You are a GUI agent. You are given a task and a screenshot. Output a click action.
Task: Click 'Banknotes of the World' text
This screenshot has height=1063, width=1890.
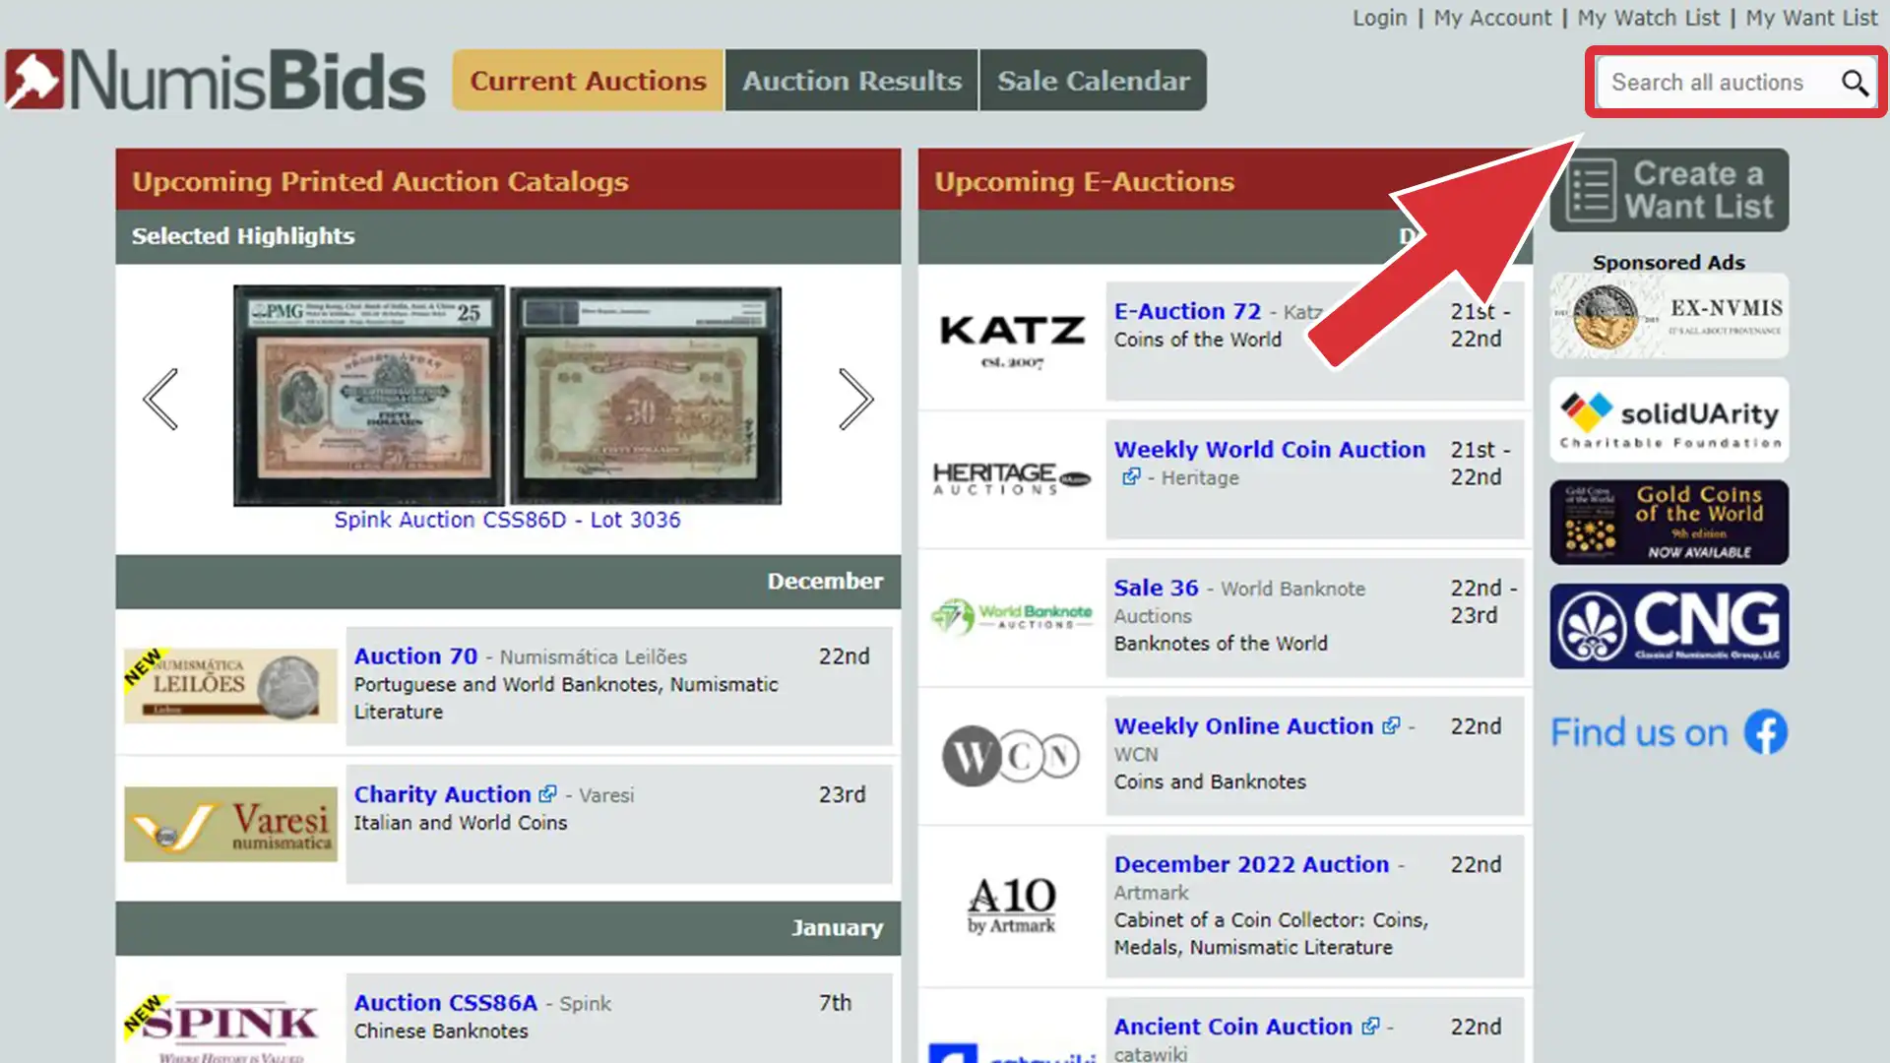(1221, 643)
